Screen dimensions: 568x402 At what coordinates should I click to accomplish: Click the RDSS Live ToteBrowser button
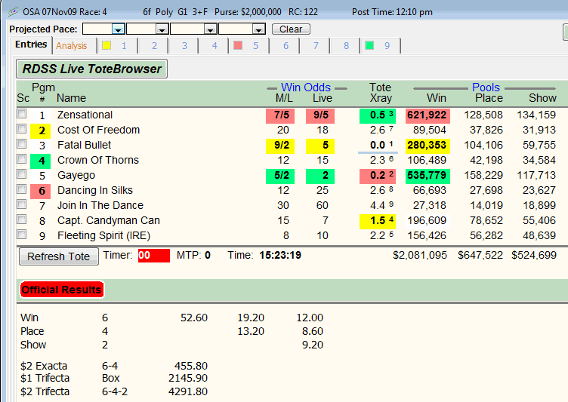click(x=91, y=69)
